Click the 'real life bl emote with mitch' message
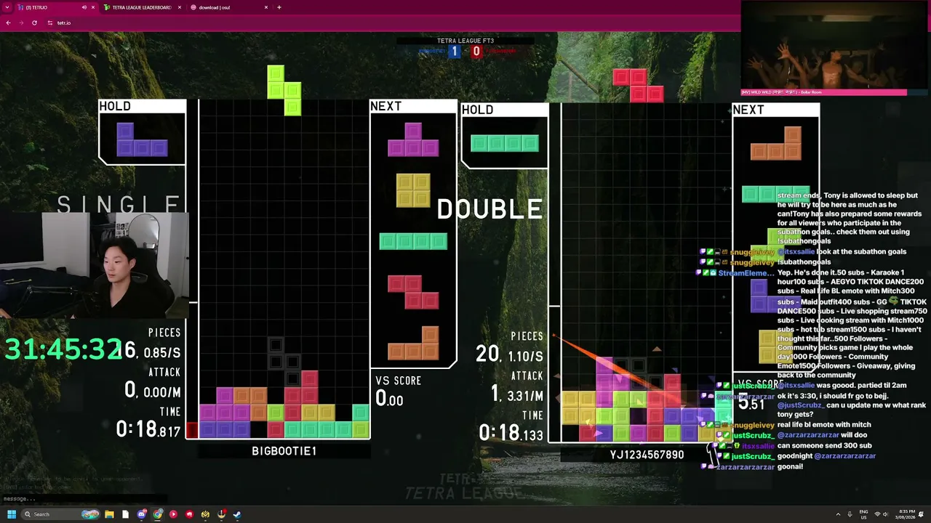 pyautogui.click(x=824, y=425)
